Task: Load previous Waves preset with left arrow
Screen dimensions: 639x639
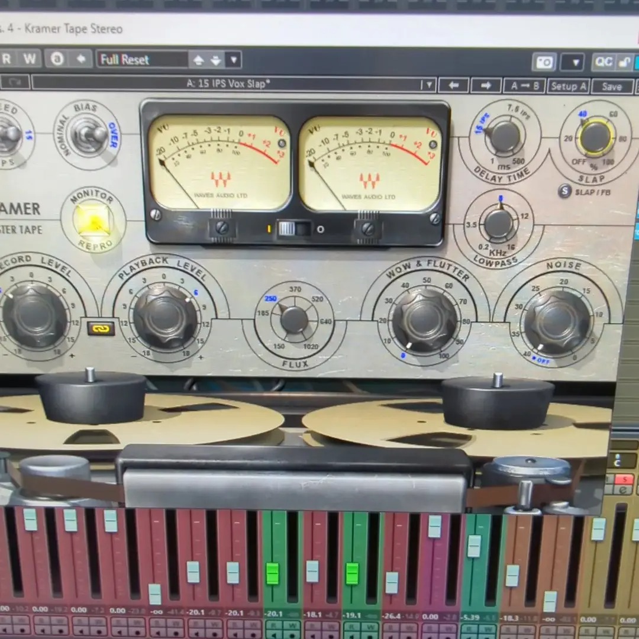Action: pos(453,85)
